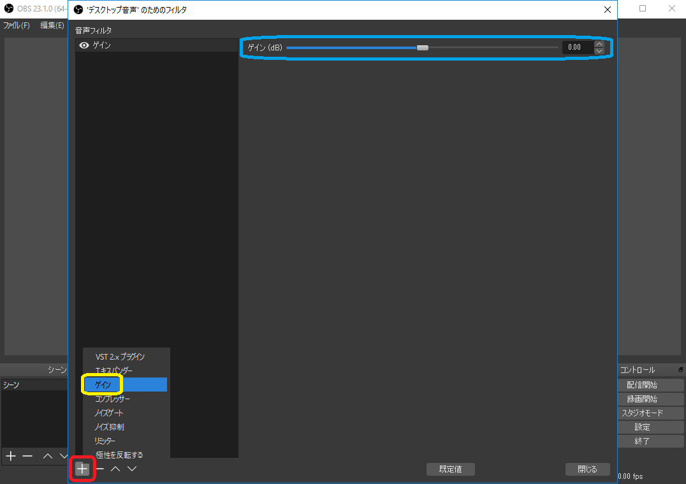Add a new scene with plus icon

click(11, 456)
